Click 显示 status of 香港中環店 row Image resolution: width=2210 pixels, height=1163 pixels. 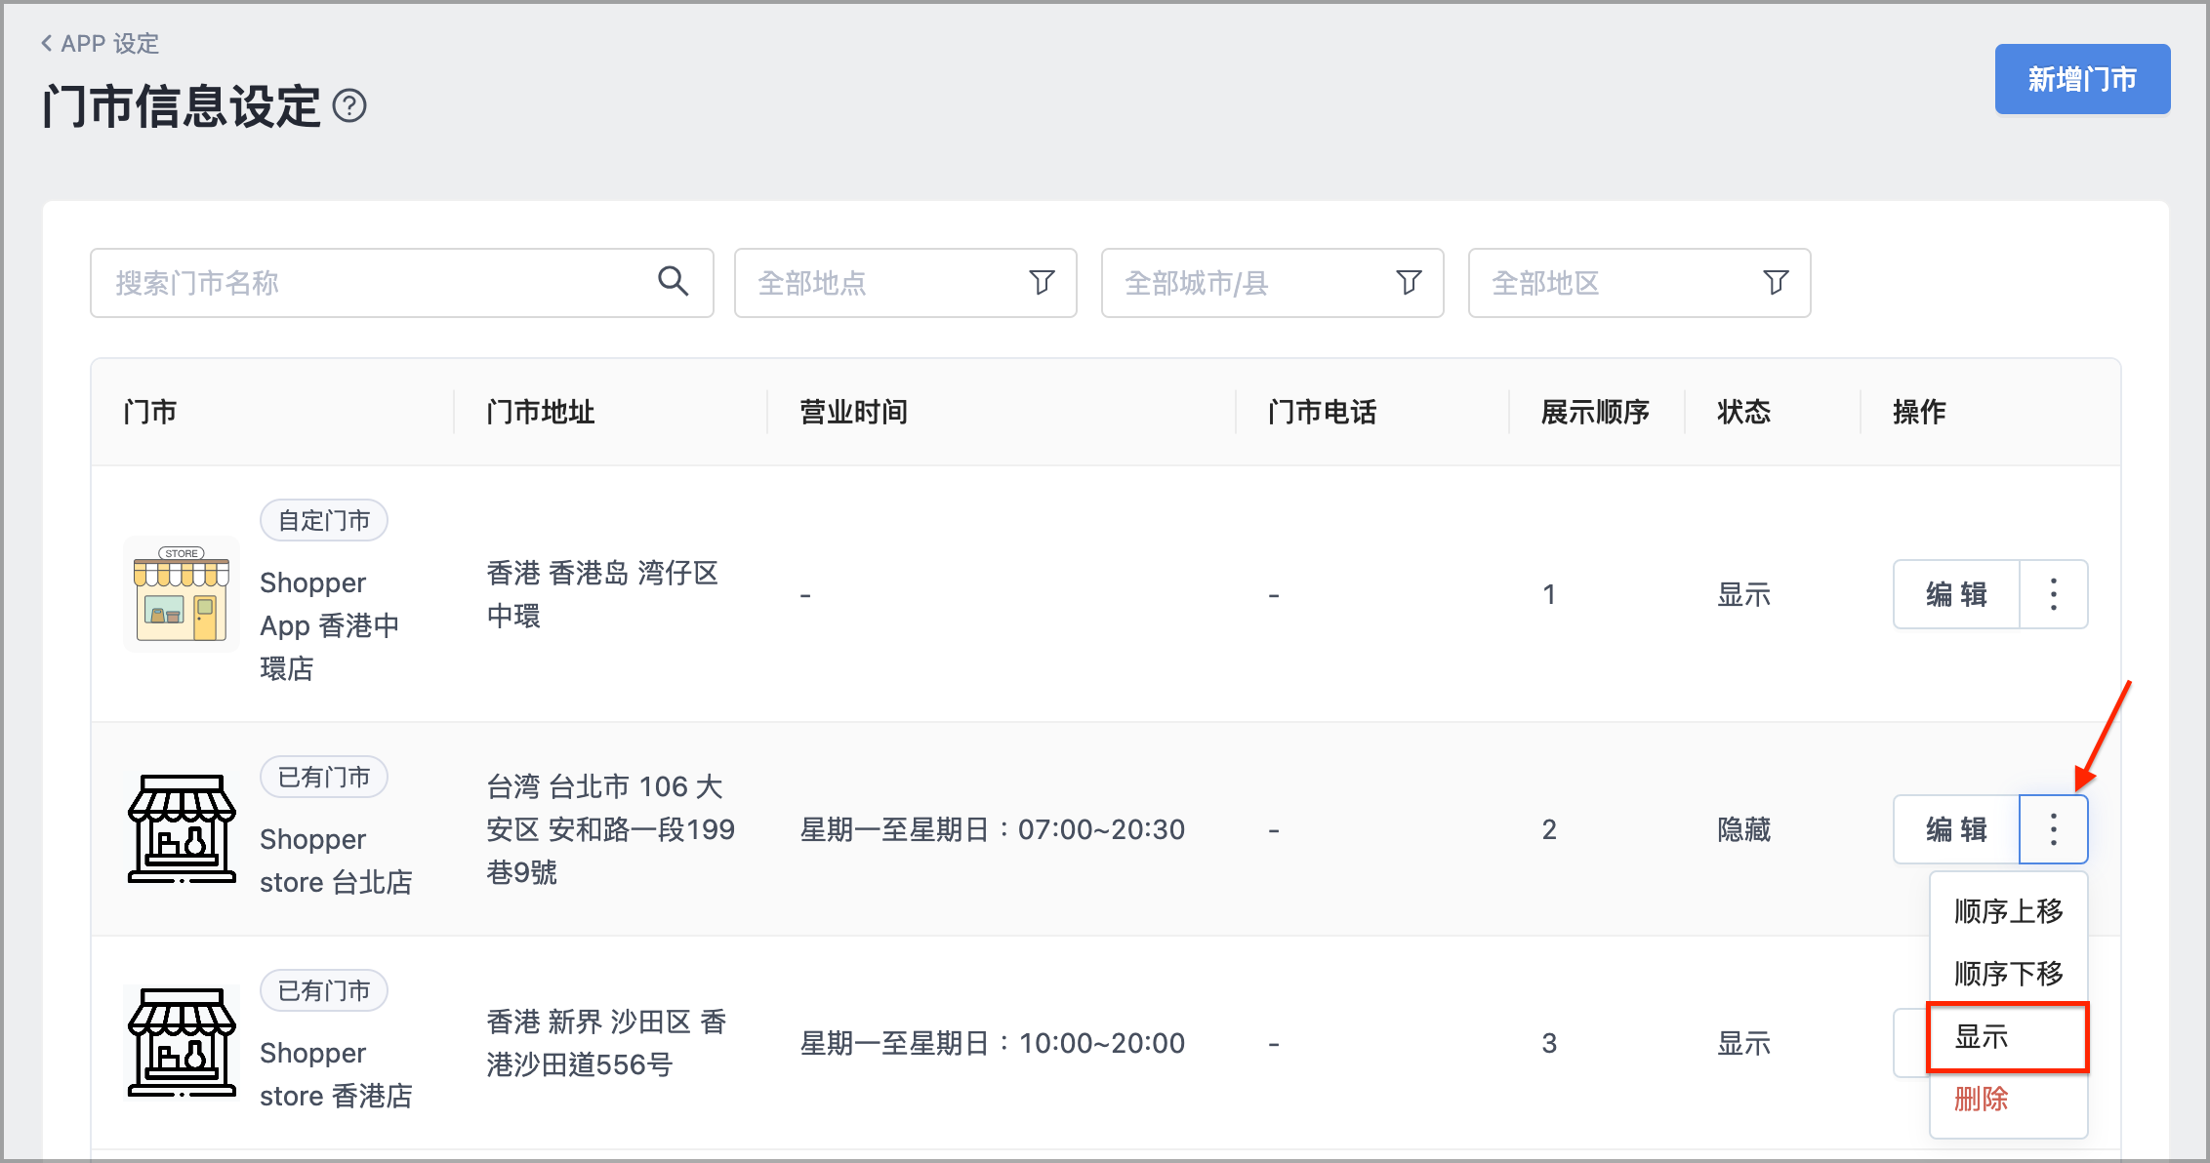click(x=1744, y=594)
